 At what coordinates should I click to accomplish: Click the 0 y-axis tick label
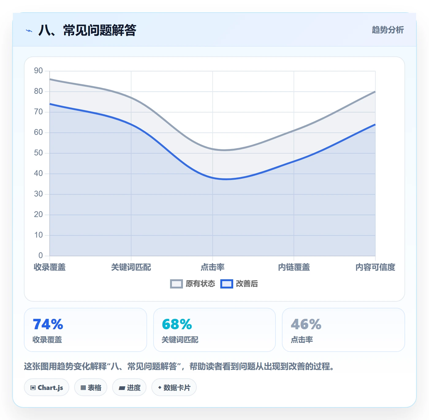click(x=40, y=256)
